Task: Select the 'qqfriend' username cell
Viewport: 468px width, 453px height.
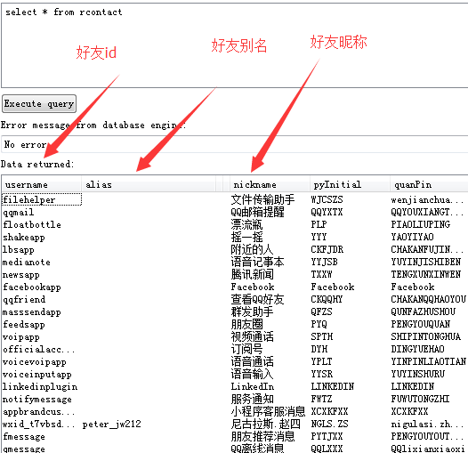Action: pos(42,299)
